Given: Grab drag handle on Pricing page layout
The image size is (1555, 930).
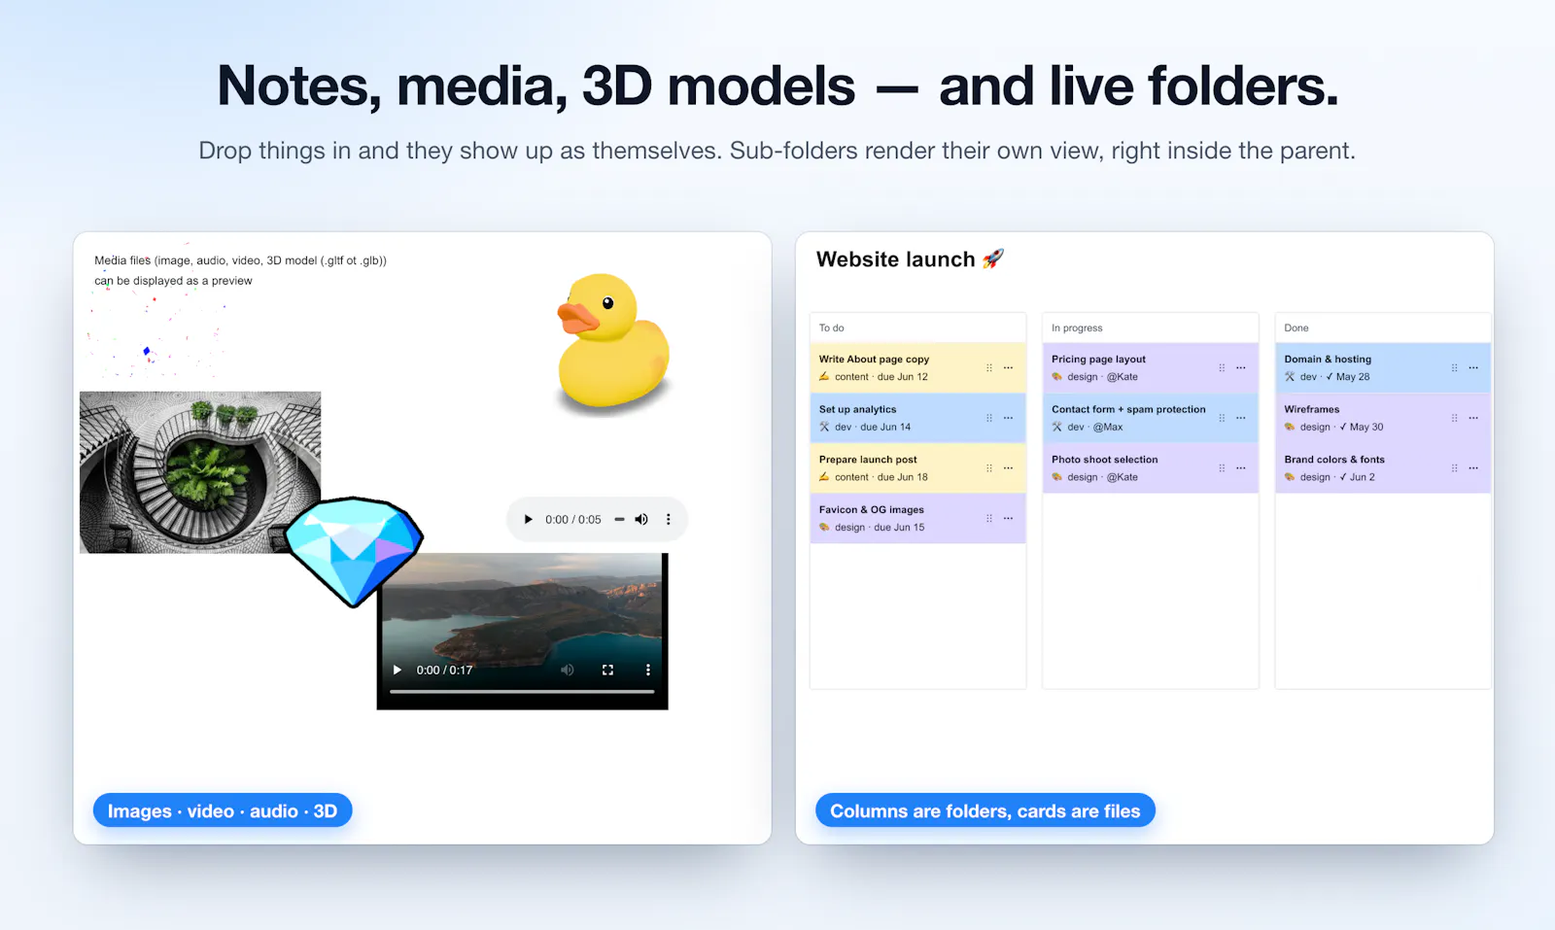Looking at the screenshot, I should (1222, 368).
